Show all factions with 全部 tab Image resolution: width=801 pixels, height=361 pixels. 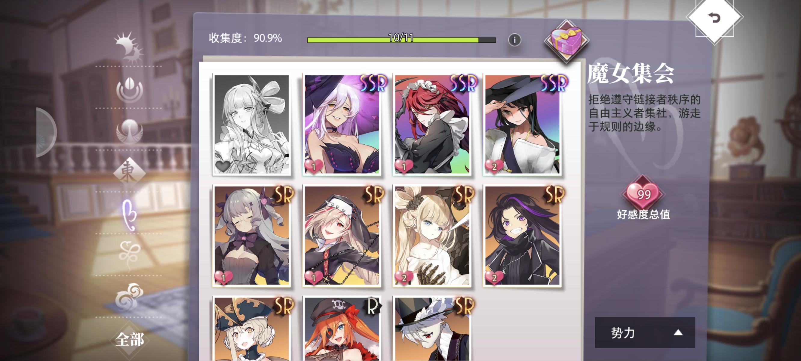[x=129, y=339]
